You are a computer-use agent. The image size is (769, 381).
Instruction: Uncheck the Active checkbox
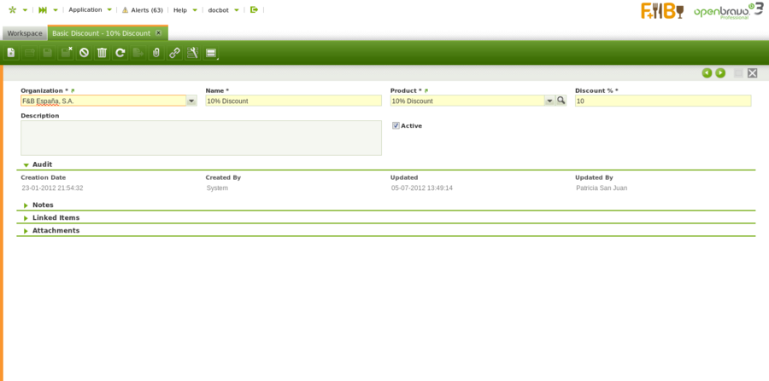tap(396, 125)
